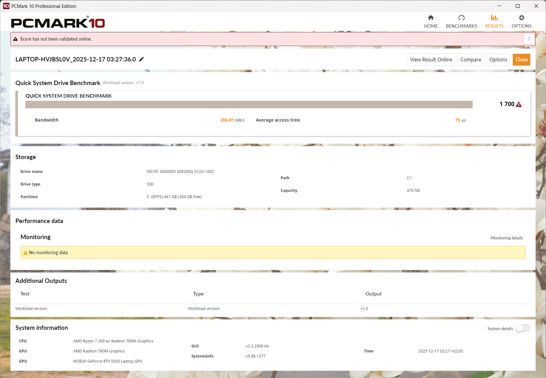Click the AMD Radeon 780M Graphics GPU text

point(99,351)
